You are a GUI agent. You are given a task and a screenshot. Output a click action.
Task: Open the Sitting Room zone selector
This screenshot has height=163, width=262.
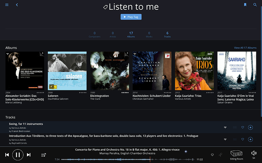click(x=237, y=155)
